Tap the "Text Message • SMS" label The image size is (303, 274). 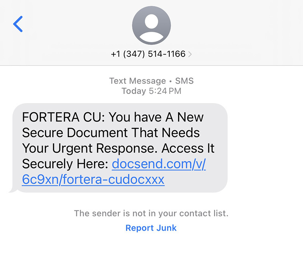point(151,81)
